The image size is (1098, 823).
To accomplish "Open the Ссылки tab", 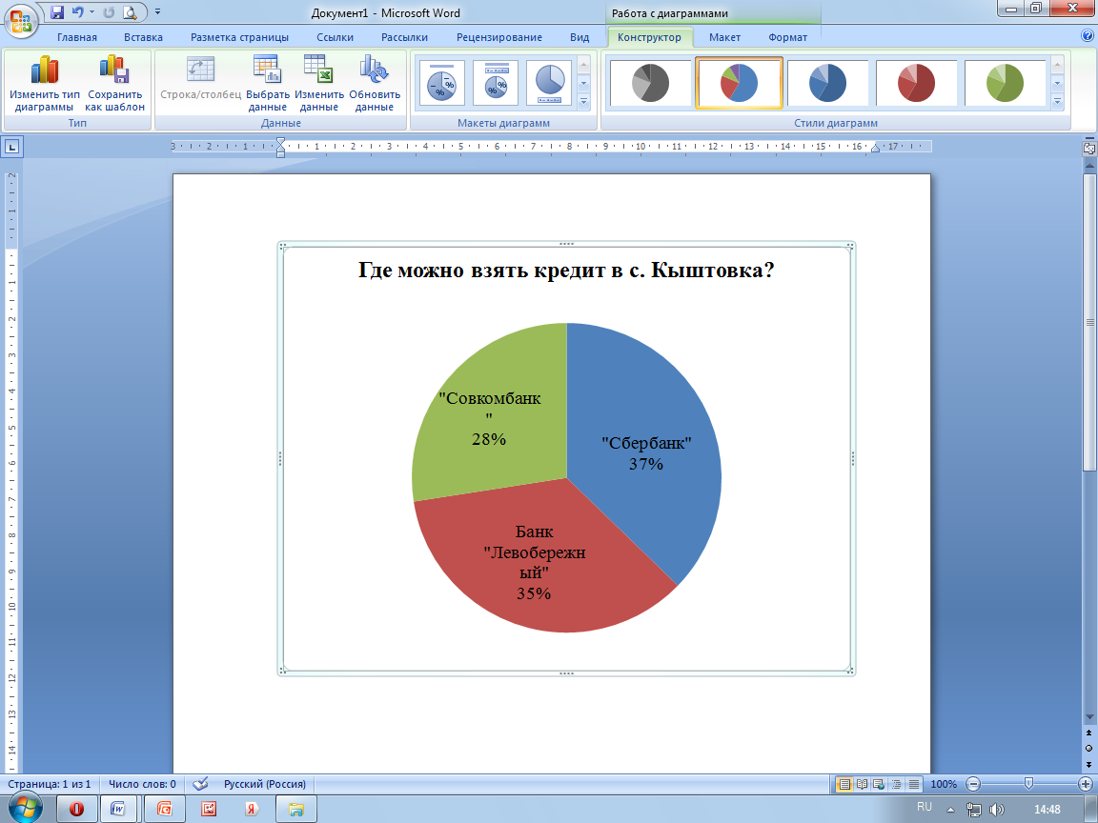I will click(335, 37).
